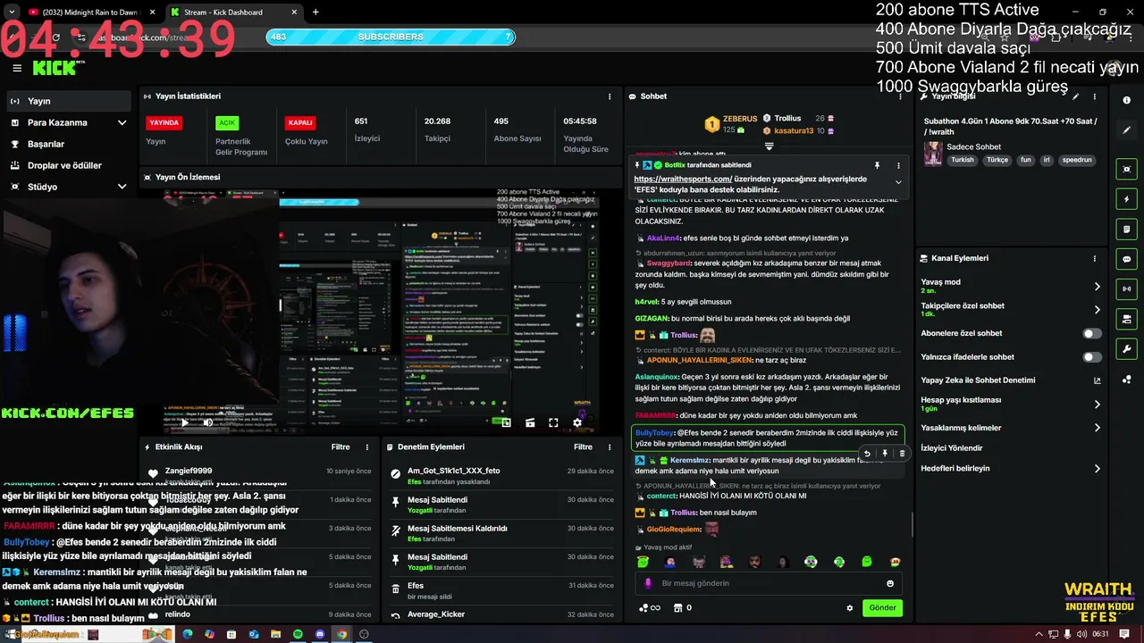Image resolution: width=1144 pixels, height=643 pixels.
Task: Click the three-dots cluster icon in the right sidebar
Action: (1127, 379)
